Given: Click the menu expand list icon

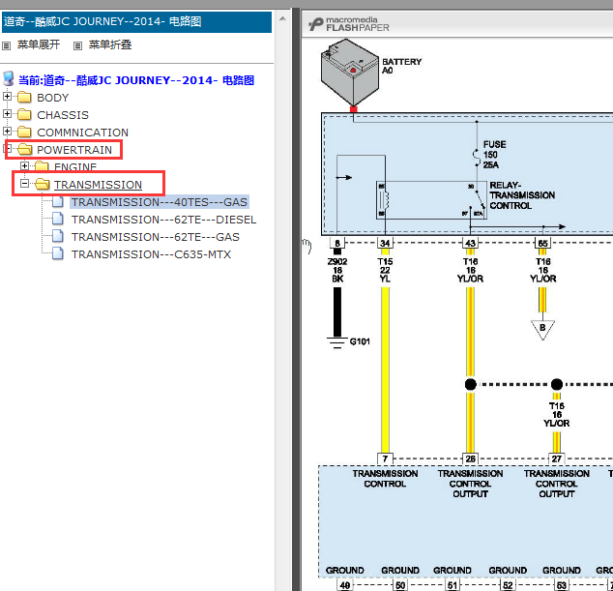Looking at the screenshot, I should (6, 45).
